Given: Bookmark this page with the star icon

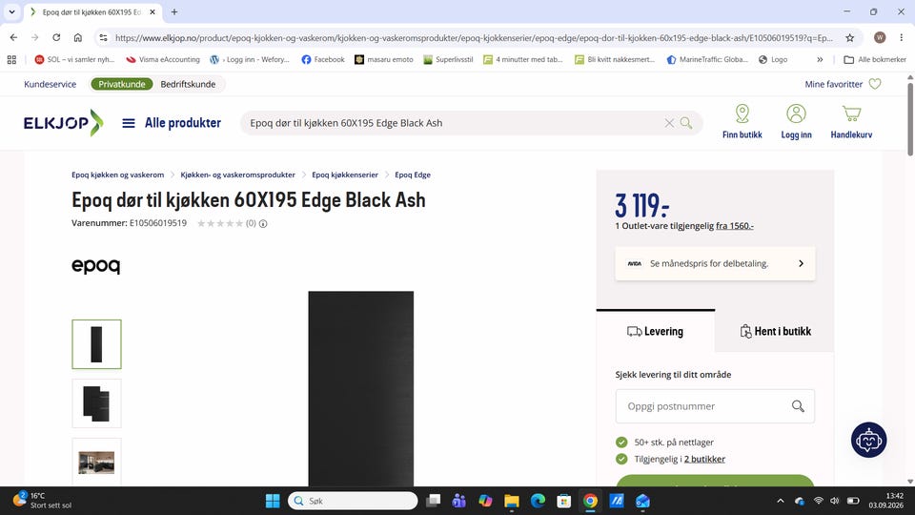Looking at the screenshot, I should coord(849,38).
